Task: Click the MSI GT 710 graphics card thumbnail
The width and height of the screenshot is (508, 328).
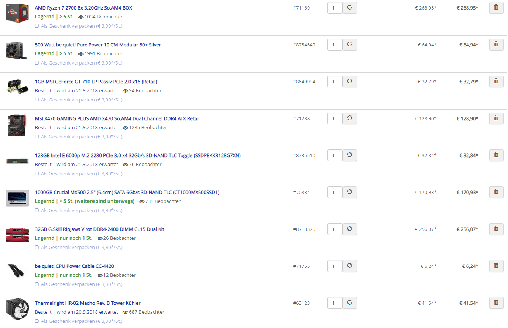Action: coord(18,87)
